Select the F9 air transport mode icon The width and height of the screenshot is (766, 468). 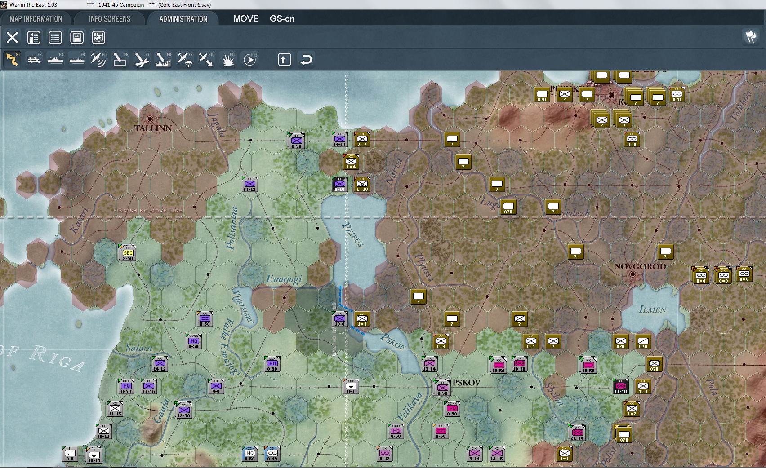pos(185,59)
